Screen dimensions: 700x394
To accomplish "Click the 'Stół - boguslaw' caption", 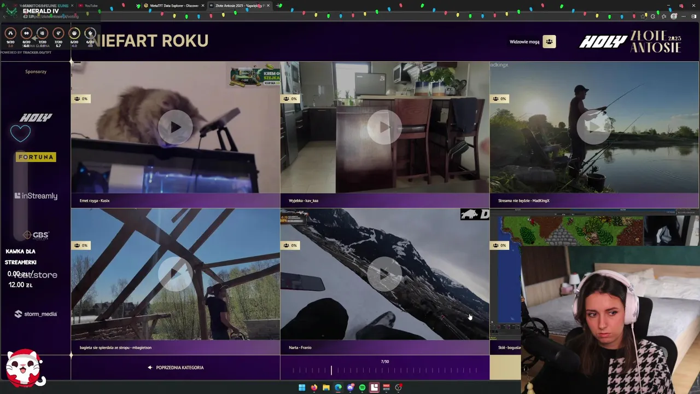I will (x=509, y=347).
